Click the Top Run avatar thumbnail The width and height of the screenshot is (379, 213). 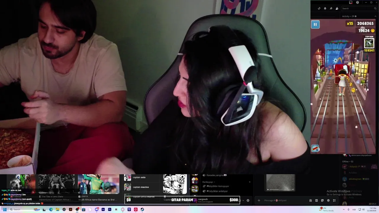(x=369, y=43)
